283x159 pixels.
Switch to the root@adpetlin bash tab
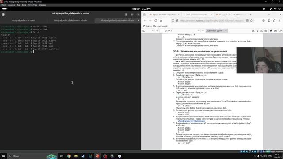tap(23, 21)
